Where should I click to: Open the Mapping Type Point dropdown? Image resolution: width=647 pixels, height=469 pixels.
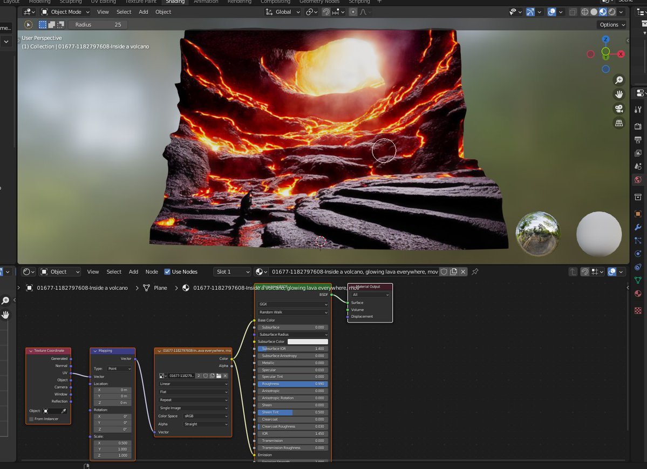coord(119,369)
